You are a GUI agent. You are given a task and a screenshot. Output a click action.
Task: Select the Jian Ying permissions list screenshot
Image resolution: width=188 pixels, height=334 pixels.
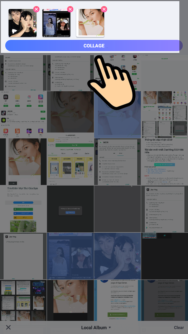coord(165,209)
